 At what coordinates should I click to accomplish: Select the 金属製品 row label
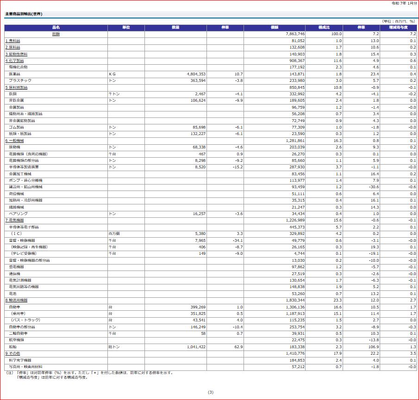[16, 107]
